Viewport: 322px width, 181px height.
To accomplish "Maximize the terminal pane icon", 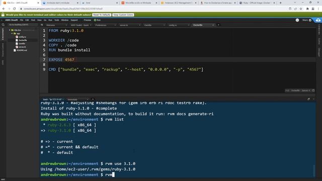I will pos(308,99).
